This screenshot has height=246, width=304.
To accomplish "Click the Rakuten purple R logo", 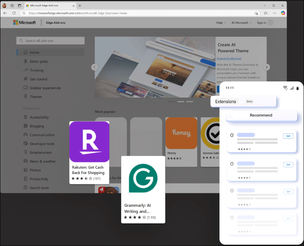I will [89, 142].
